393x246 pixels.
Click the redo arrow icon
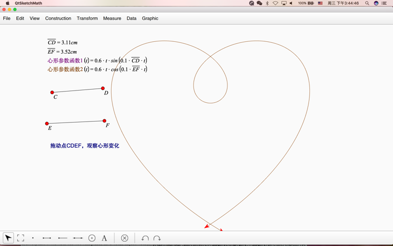click(x=157, y=238)
